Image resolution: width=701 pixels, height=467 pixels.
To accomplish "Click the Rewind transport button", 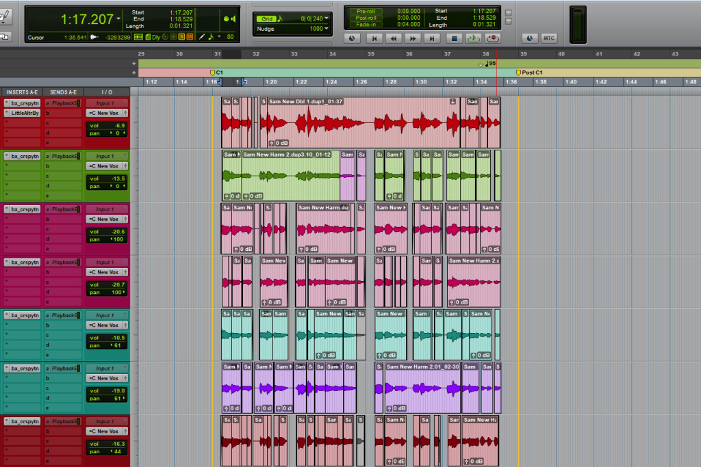I will pyautogui.click(x=393, y=39).
